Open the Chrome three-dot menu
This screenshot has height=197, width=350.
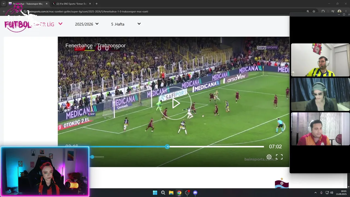(x=346, y=11)
